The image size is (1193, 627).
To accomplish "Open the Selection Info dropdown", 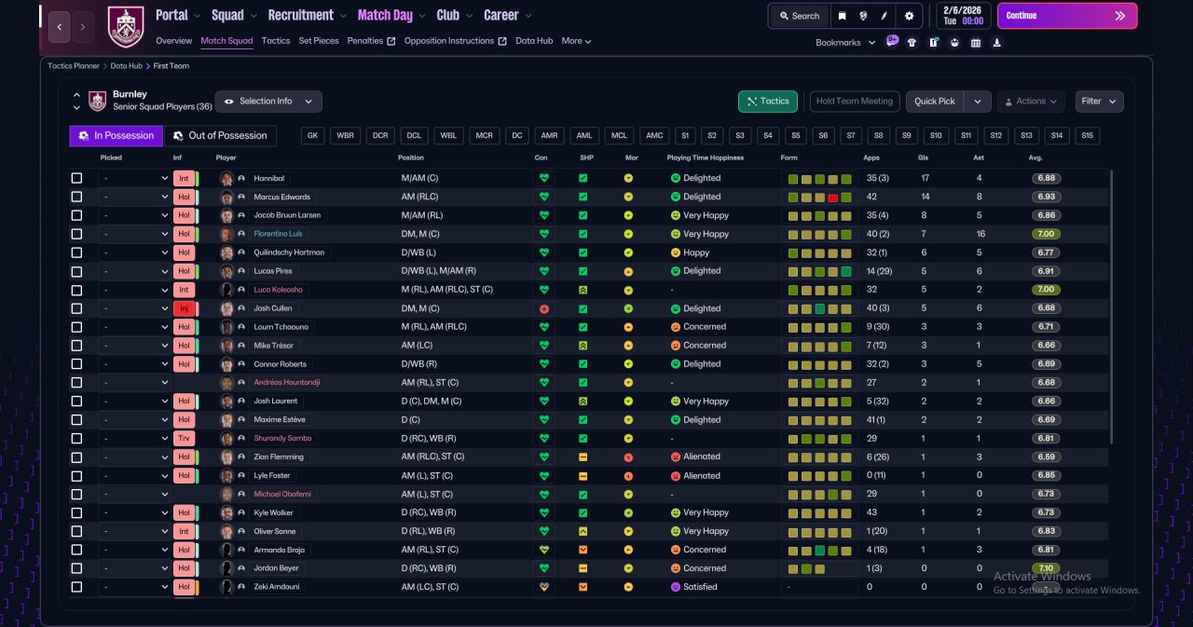I will [268, 102].
